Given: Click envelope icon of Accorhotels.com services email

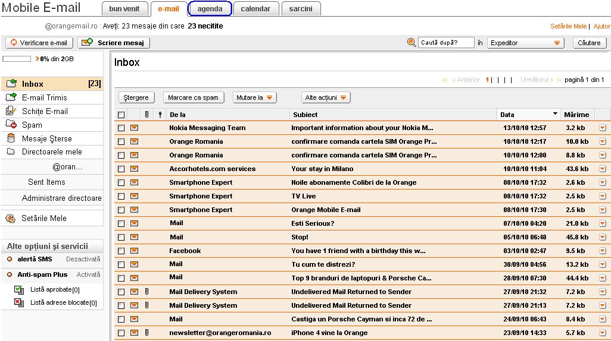Looking at the screenshot, I should tap(134, 169).
